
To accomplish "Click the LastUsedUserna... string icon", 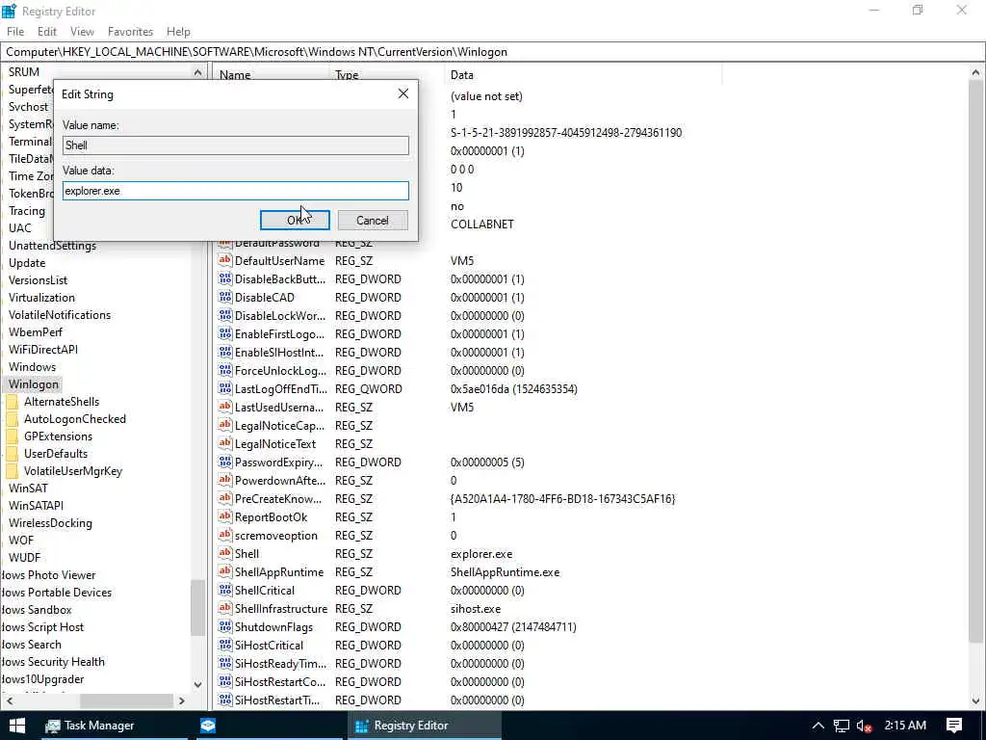I will 225,407.
